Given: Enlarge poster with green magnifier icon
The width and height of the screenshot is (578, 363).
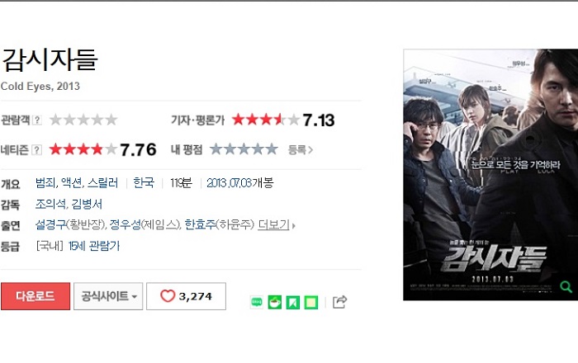Looking at the screenshot, I should click(x=566, y=286).
